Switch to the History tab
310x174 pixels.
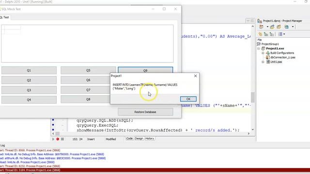150,139
